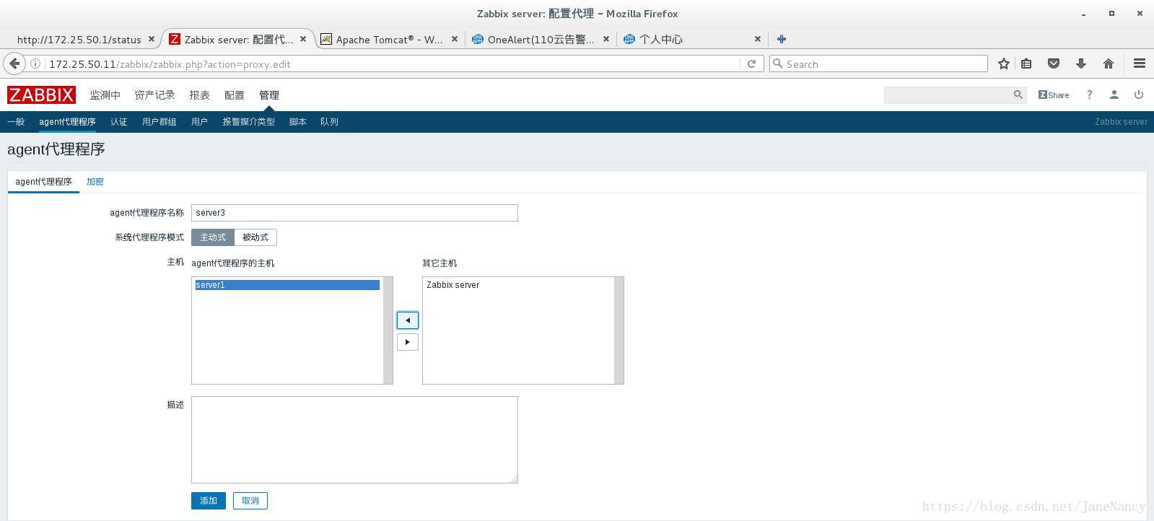Switch to the 172.25.50.1/status tab
The height and width of the screenshot is (521, 1154).
tap(79, 39)
